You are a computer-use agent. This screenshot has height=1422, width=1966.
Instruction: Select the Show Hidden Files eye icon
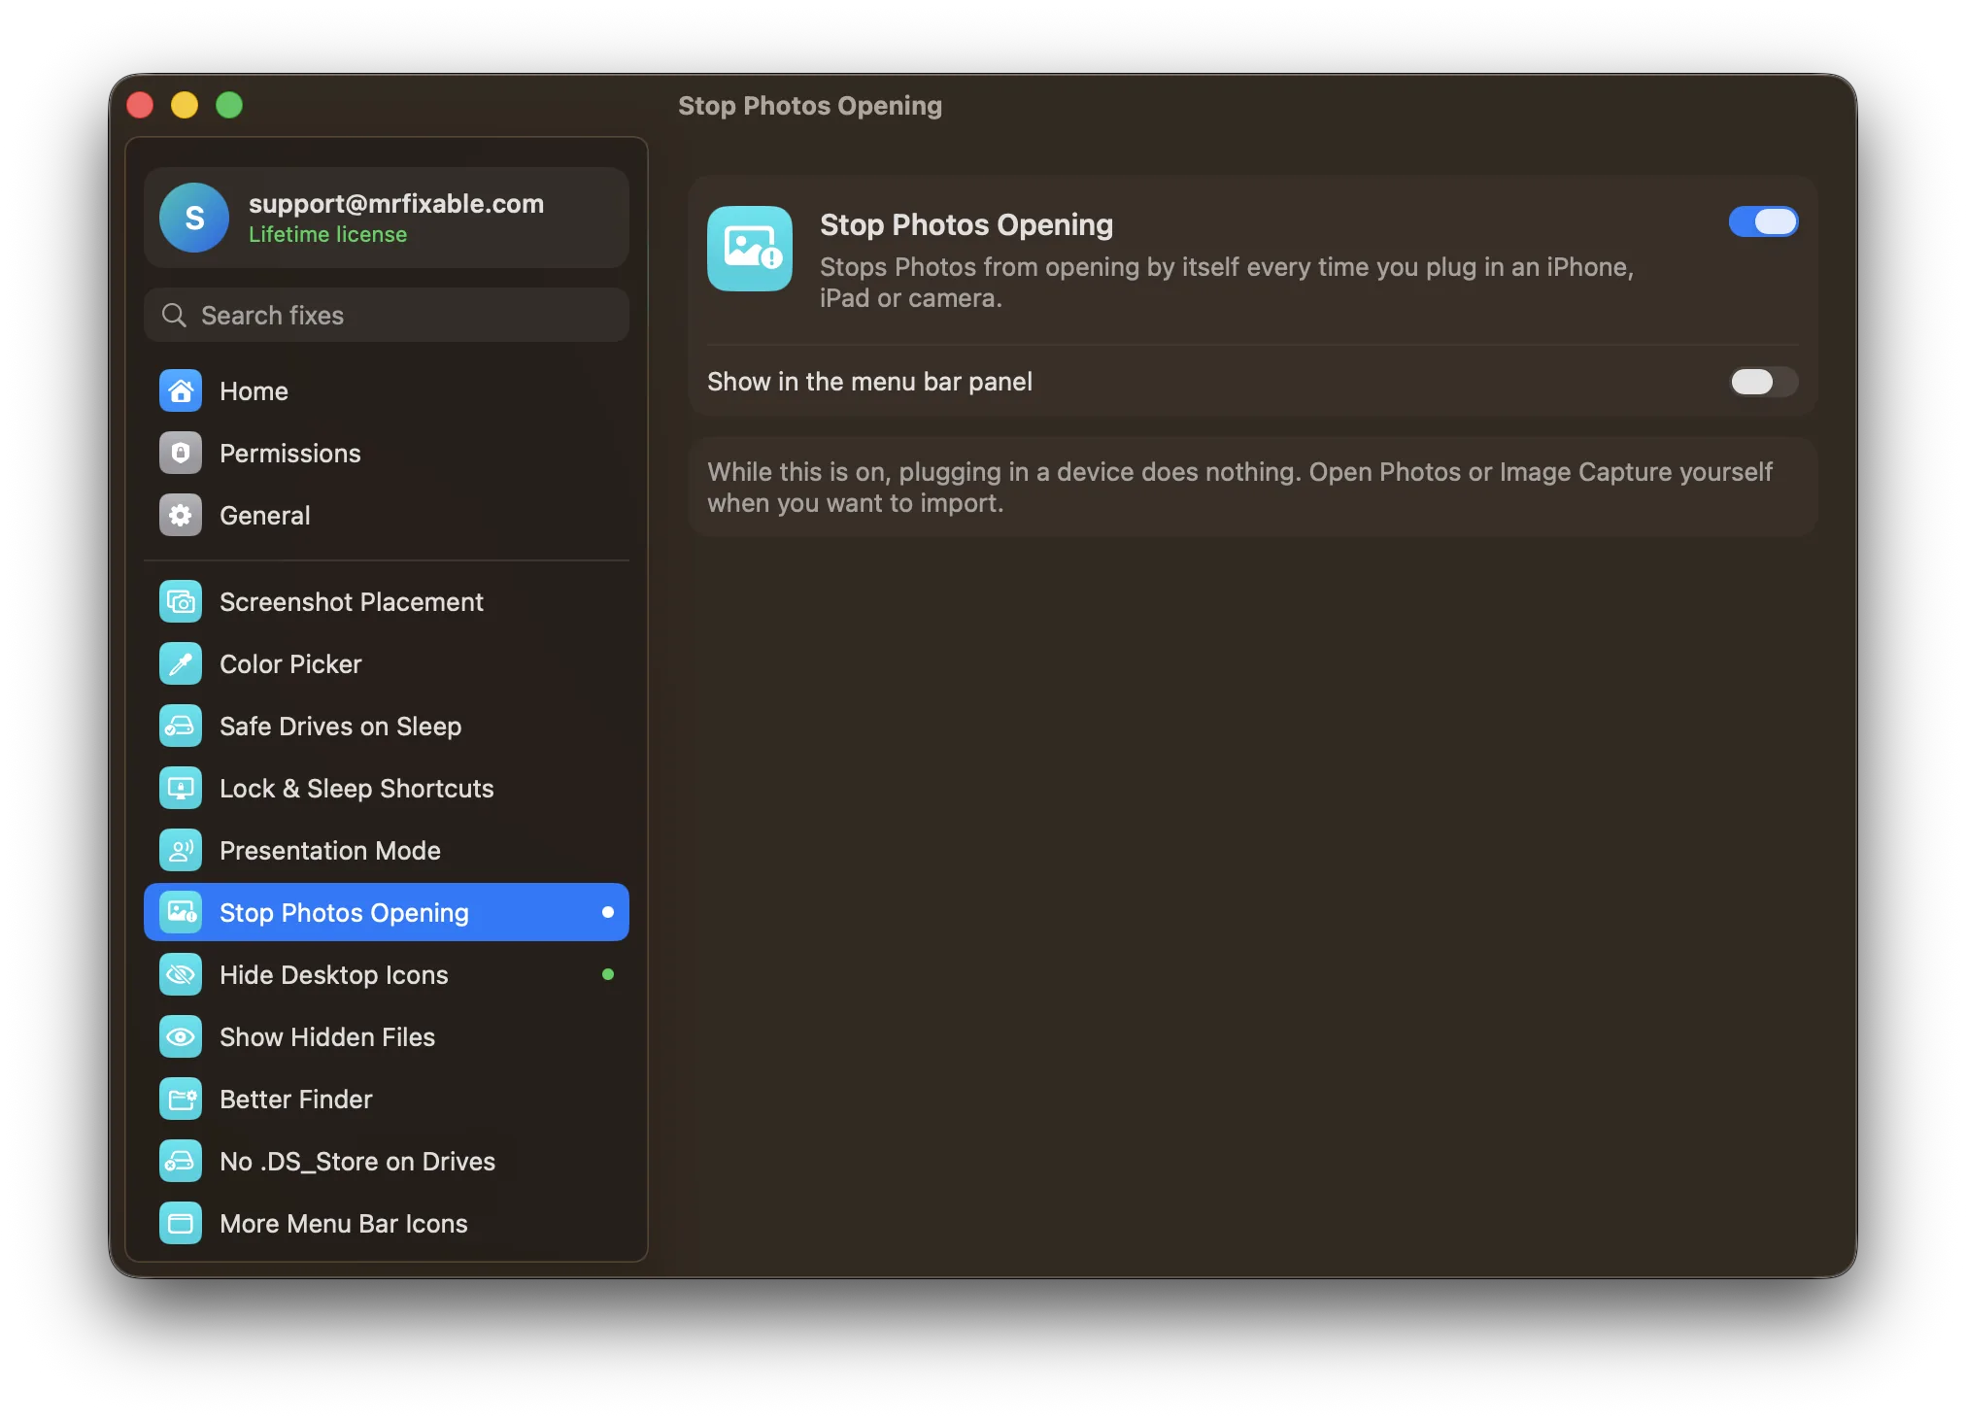(x=181, y=1037)
